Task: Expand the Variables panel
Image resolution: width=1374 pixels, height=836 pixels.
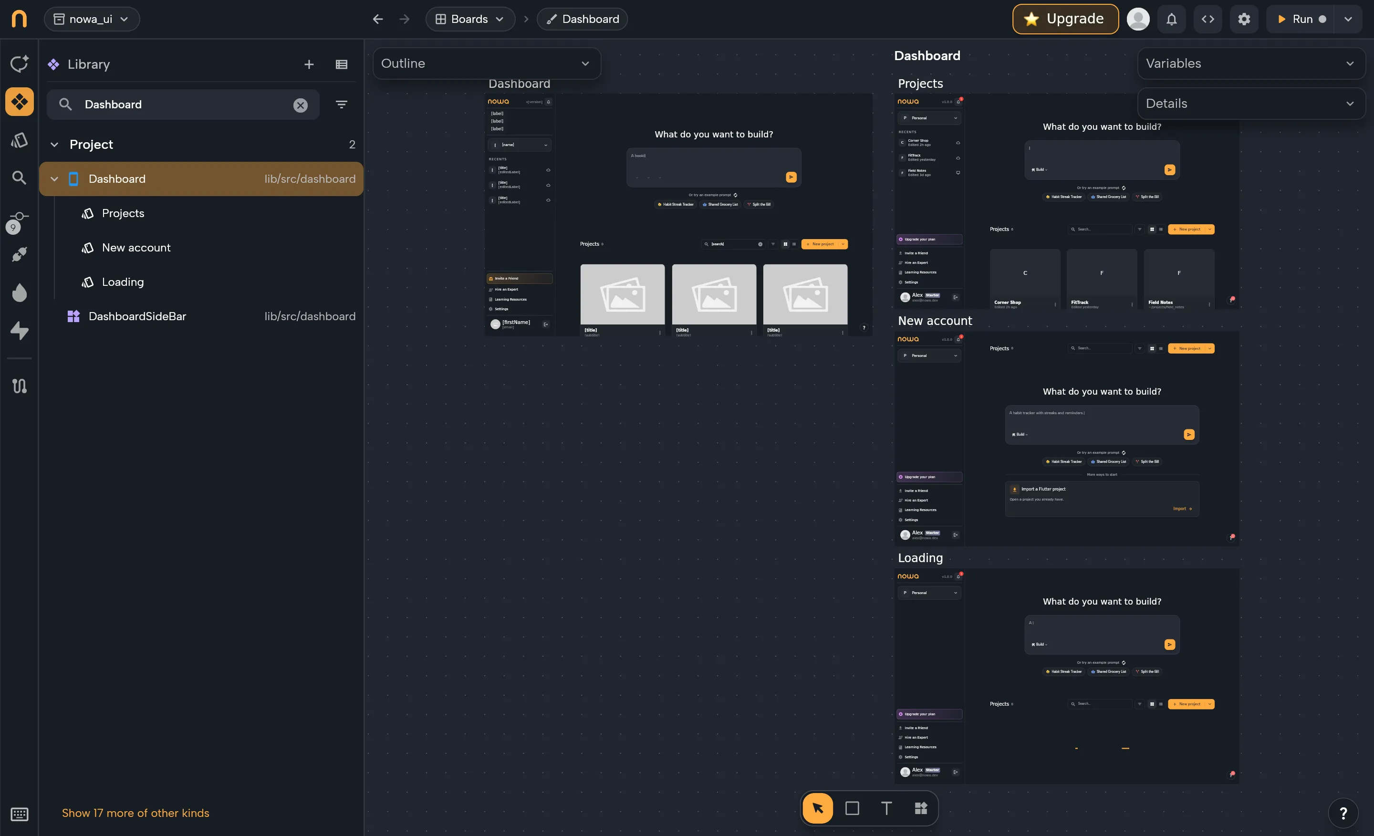Action: tap(1251, 63)
